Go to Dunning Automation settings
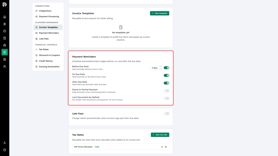Image resolution: width=278 pixels, height=156 pixels. pyautogui.click(x=48, y=67)
